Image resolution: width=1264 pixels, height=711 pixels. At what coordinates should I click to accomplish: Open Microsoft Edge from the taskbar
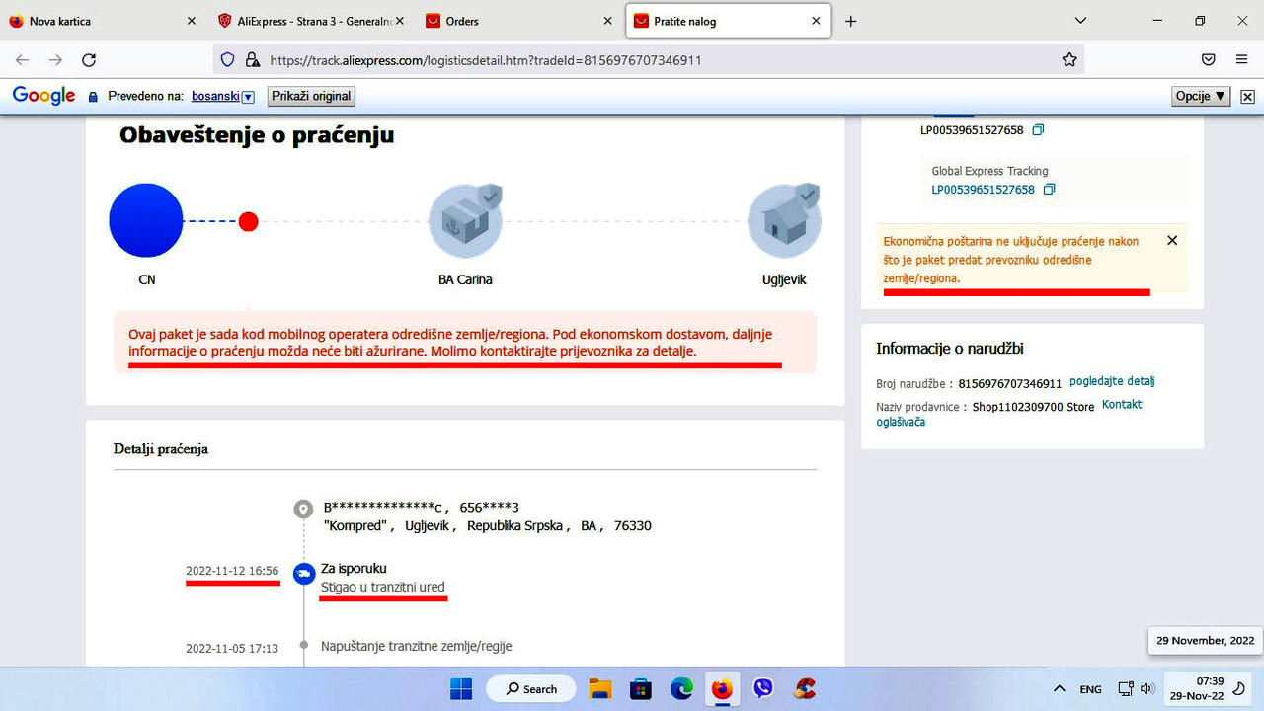(x=681, y=688)
